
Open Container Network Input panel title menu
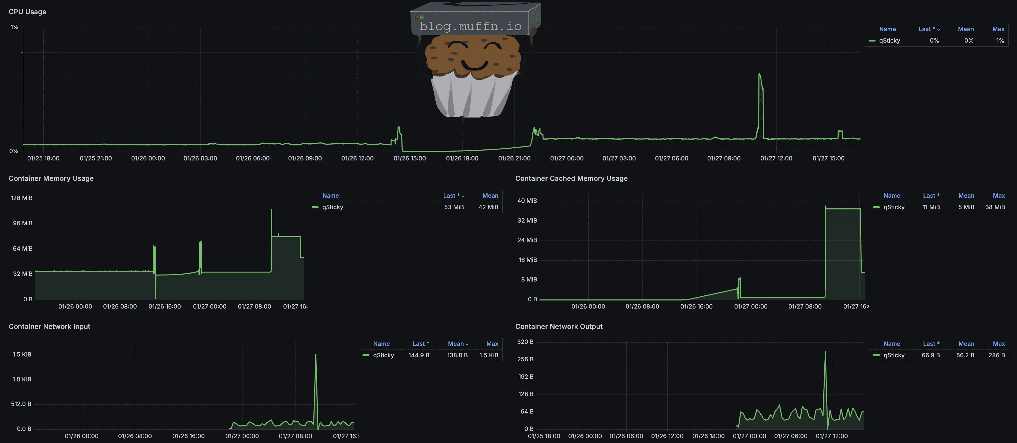pyautogui.click(x=49, y=326)
